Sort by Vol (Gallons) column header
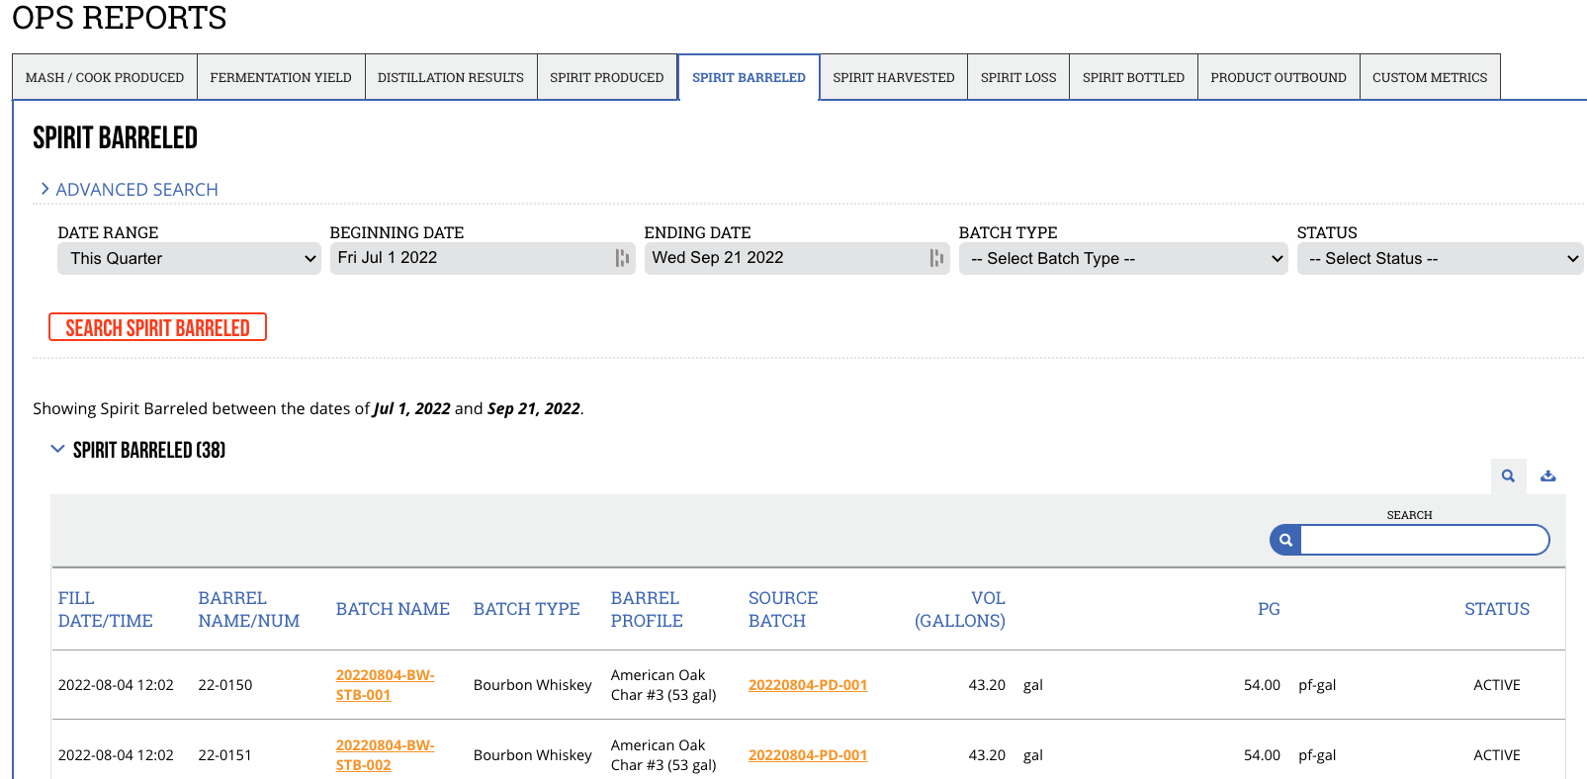The height and width of the screenshot is (779, 1587). click(x=960, y=609)
